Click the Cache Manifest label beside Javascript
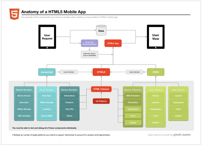Screen dimensions: 203x146 tap(68, 72)
